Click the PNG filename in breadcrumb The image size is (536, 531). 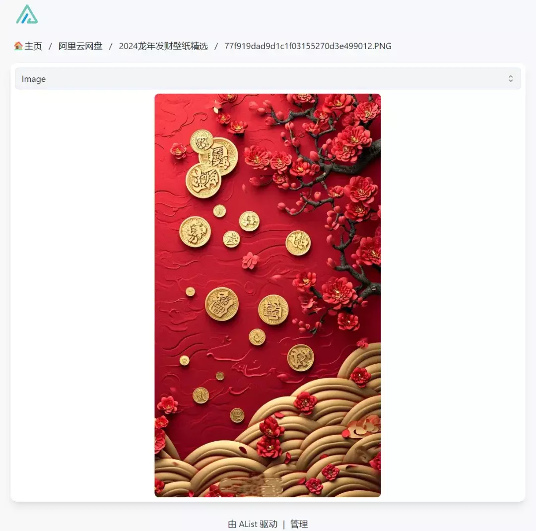click(308, 46)
